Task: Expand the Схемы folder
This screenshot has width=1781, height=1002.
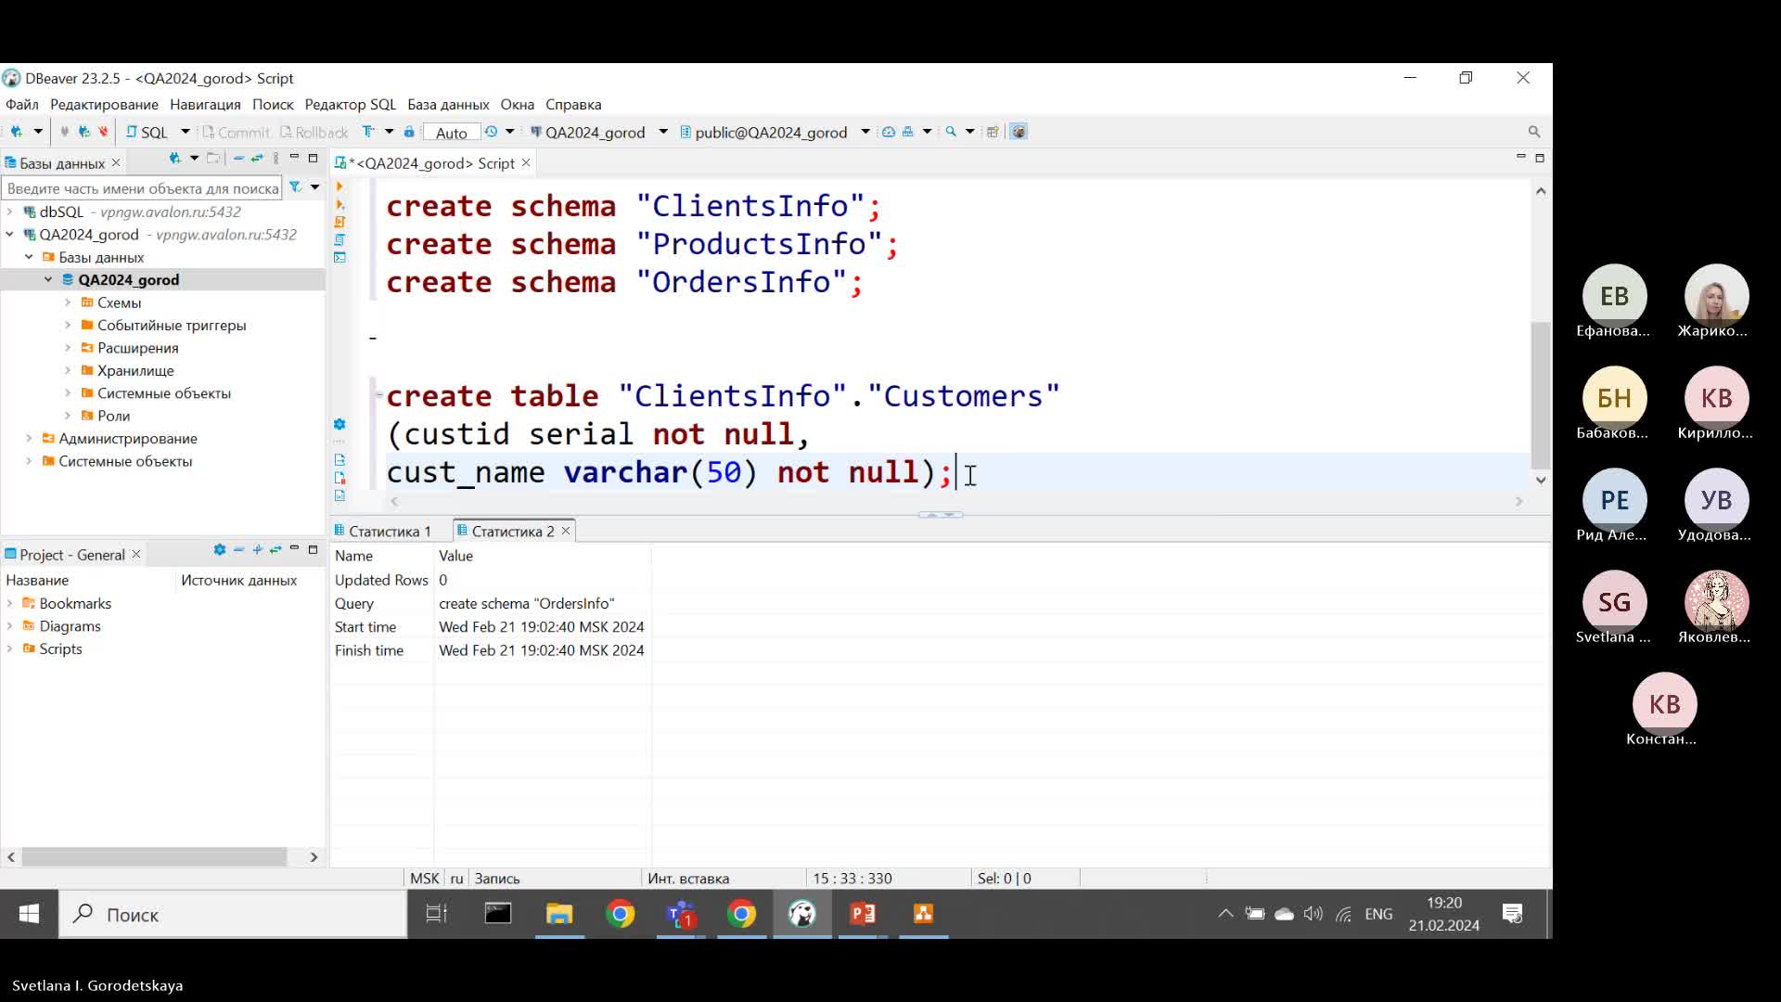Action: point(68,302)
